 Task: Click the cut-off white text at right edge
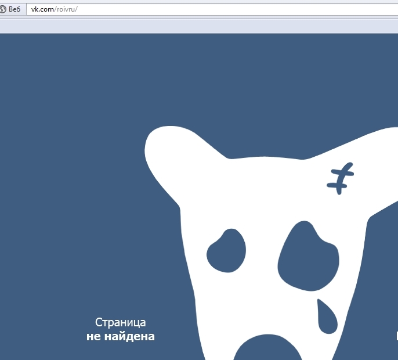[396, 336]
